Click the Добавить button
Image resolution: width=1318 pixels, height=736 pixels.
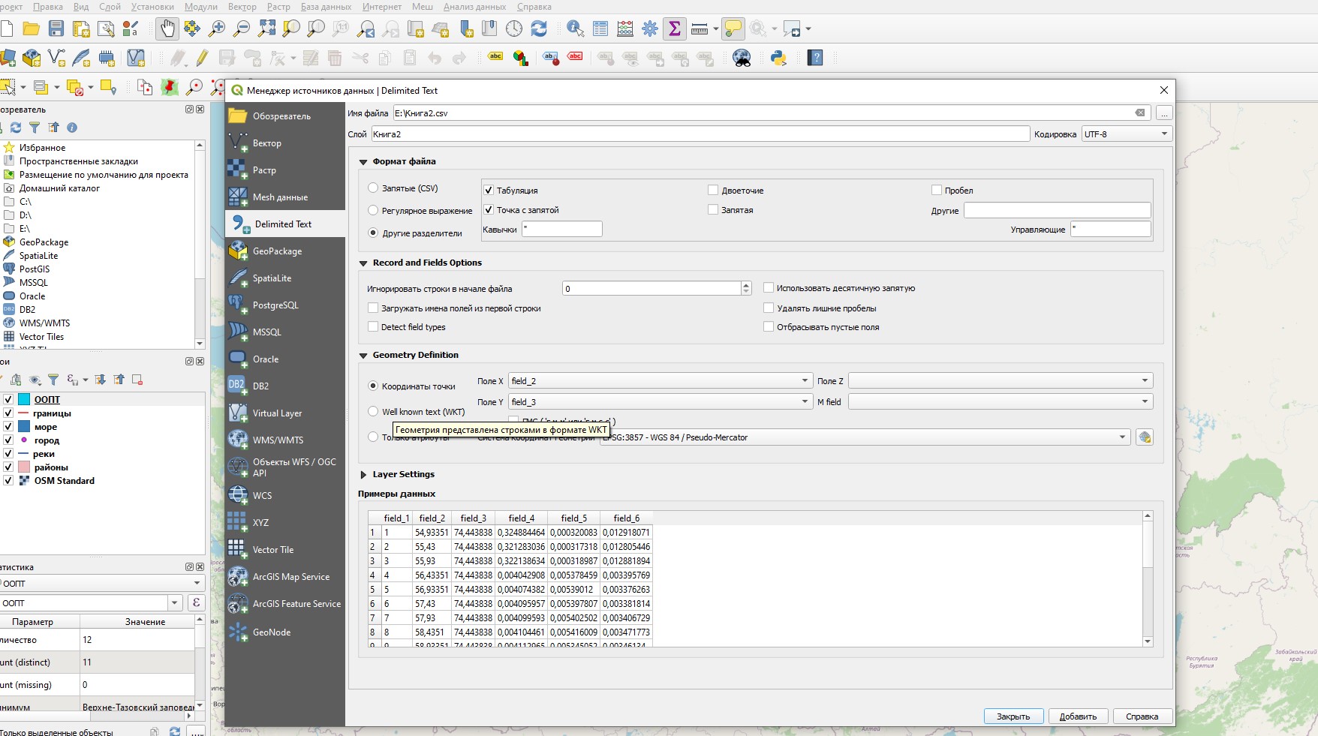click(x=1077, y=716)
